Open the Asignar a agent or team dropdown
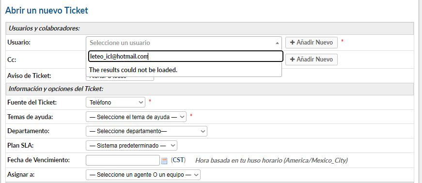This screenshot has width=422, height=183. click(x=143, y=175)
